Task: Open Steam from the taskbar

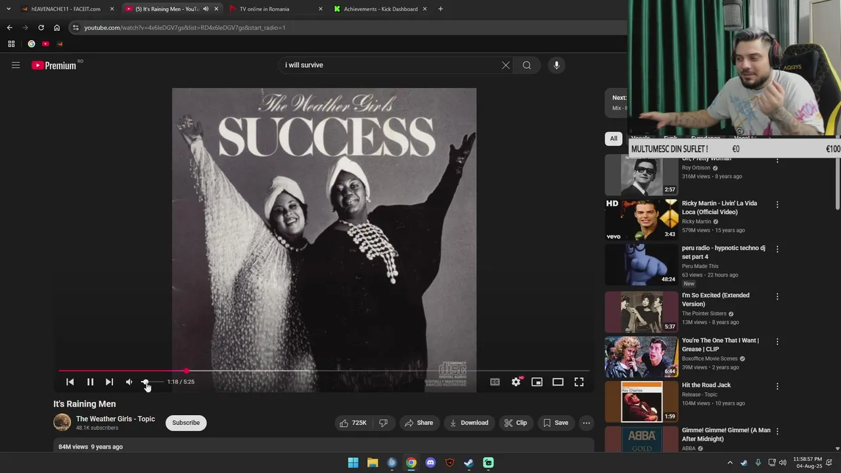Action: 468,462
